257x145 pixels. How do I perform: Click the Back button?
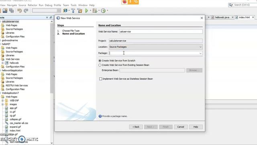coord(136,127)
